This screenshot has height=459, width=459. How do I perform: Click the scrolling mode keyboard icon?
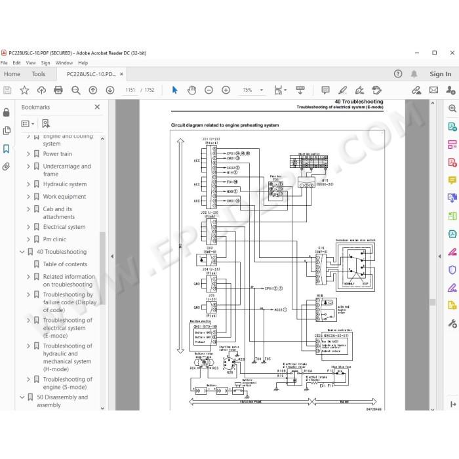click(300, 90)
